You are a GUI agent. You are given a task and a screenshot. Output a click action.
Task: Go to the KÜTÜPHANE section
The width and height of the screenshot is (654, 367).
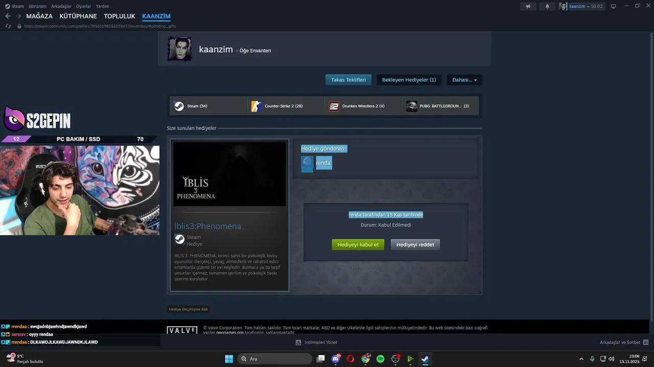click(x=78, y=16)
